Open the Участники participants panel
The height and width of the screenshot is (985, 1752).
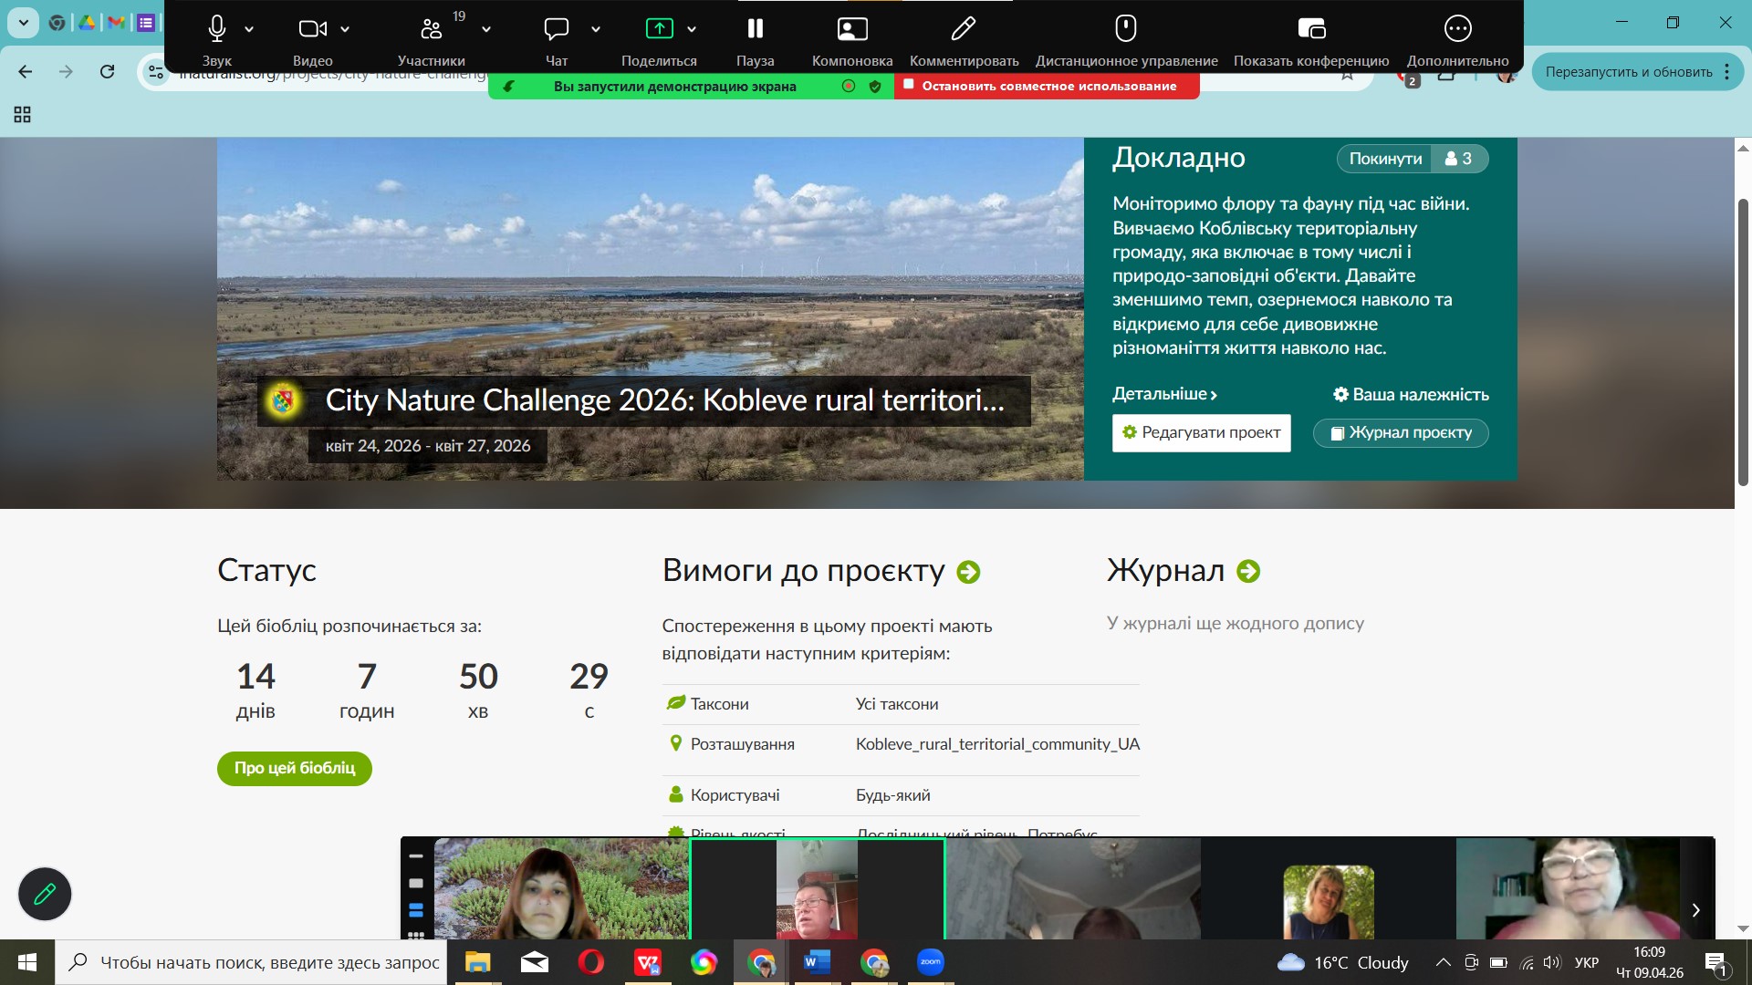(431, 29)
